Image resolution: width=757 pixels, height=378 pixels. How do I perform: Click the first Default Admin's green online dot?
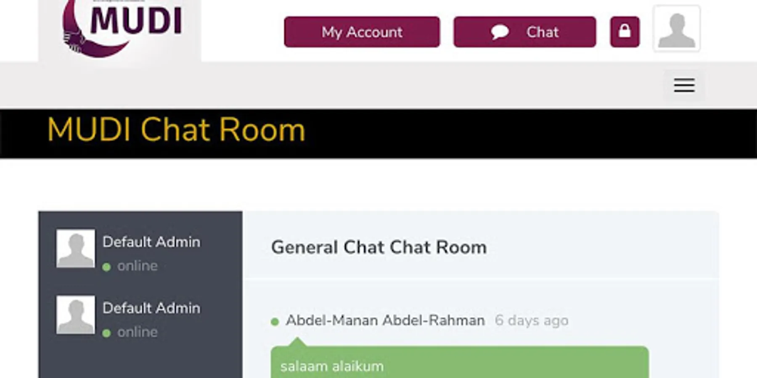pyautogui.click(x=106, y=267)
